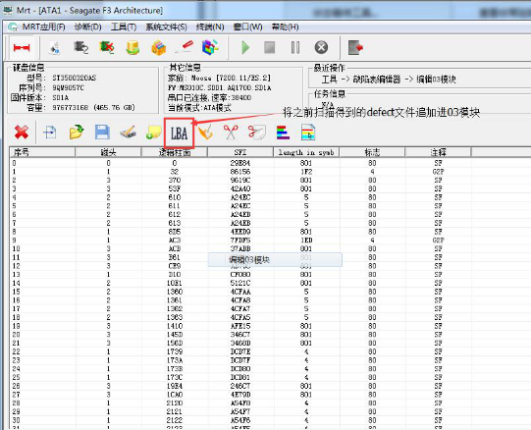This screenshot has width=531, height=430.
Task: Click the 注释 column header
Action: [438, 152]
